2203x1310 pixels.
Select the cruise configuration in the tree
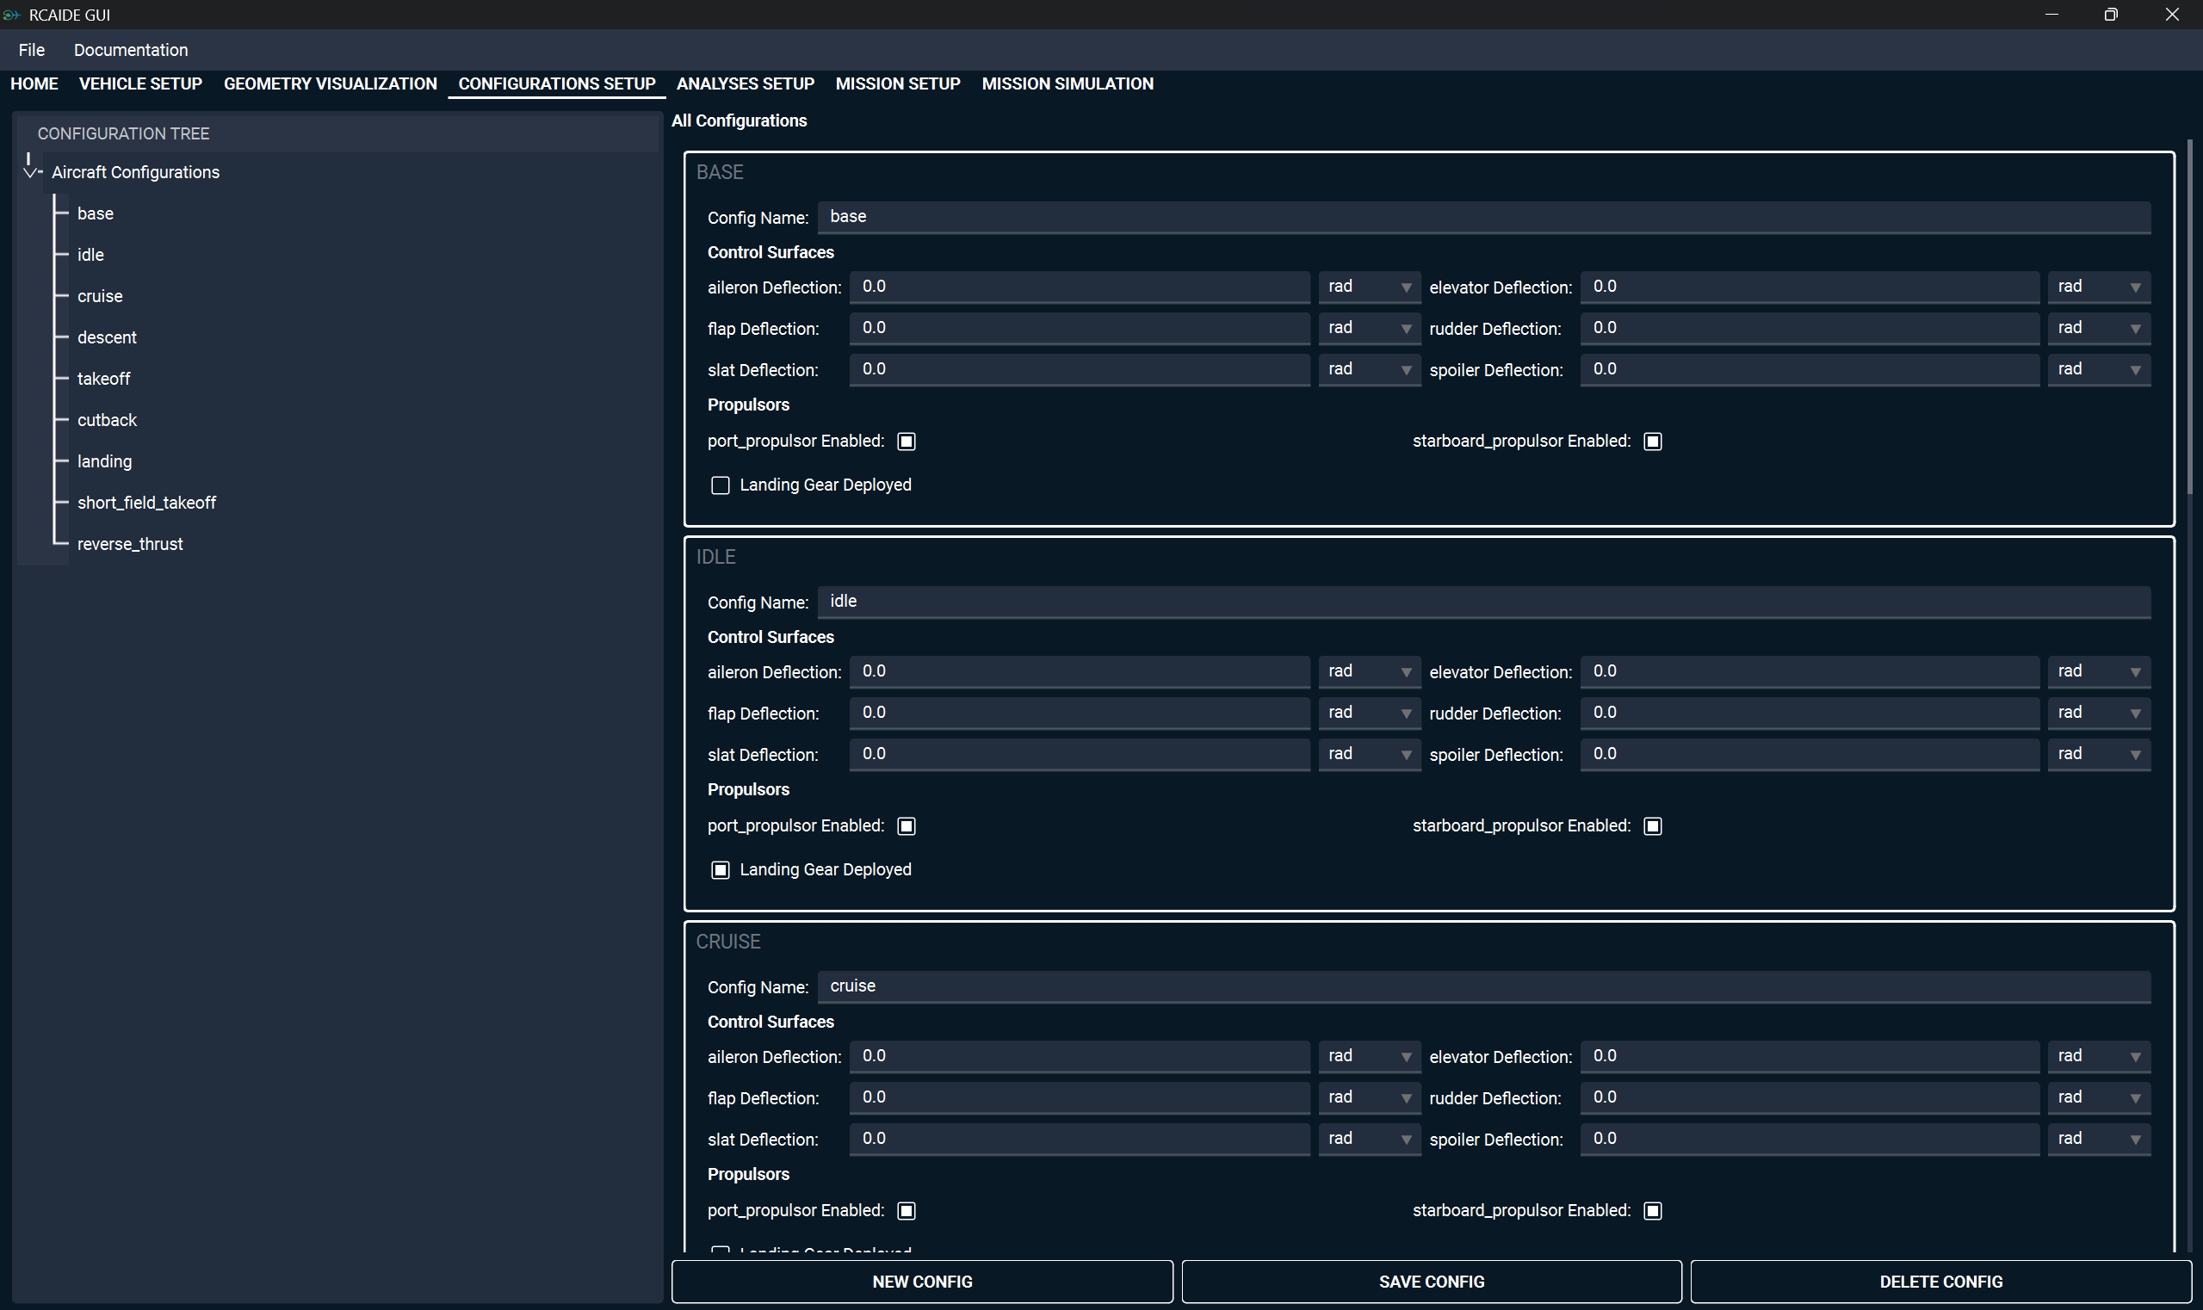point(100,297)
